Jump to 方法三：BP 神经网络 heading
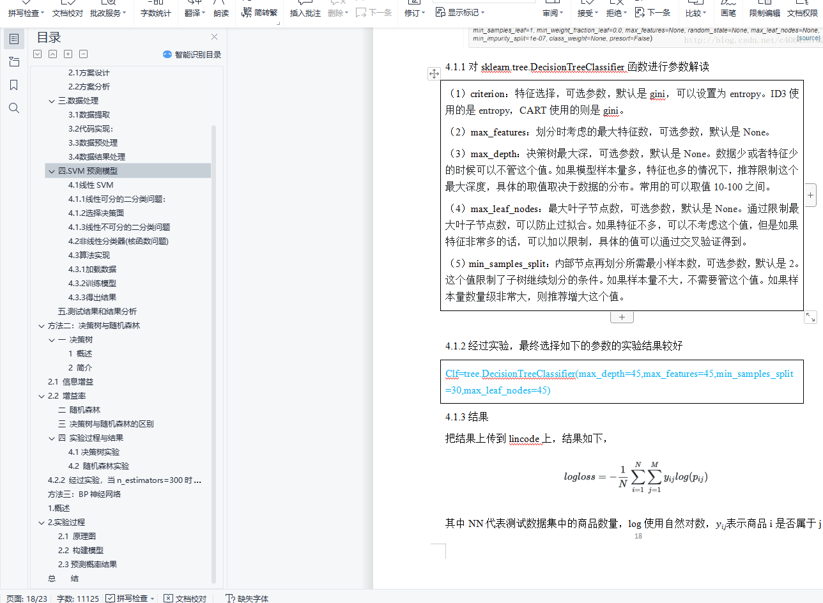This screenshot has width=823, height=603. pos(84,494)
